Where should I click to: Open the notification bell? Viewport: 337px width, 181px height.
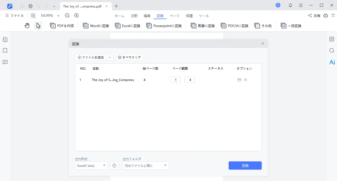coord(290,5)
